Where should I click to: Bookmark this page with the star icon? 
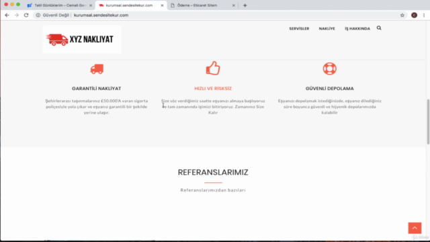[402, 15]
